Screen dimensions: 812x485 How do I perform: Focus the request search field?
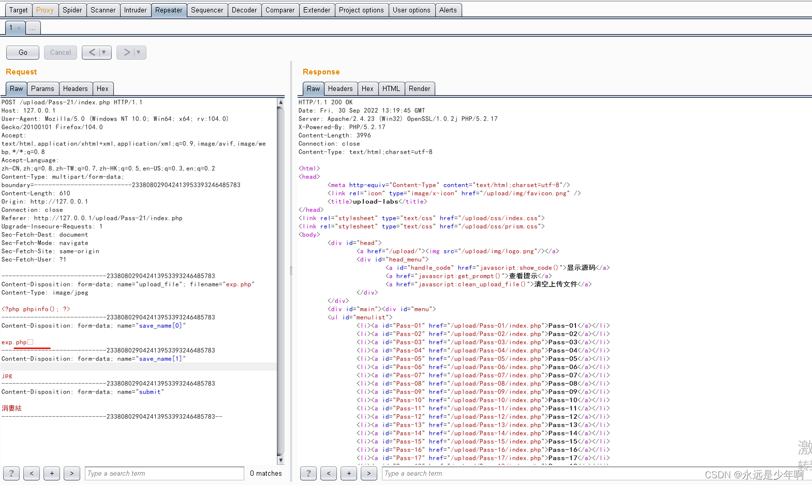(x=165, y=473)
